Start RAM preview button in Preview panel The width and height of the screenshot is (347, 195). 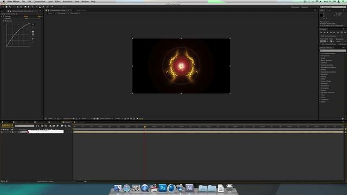[x=345, y=32]
